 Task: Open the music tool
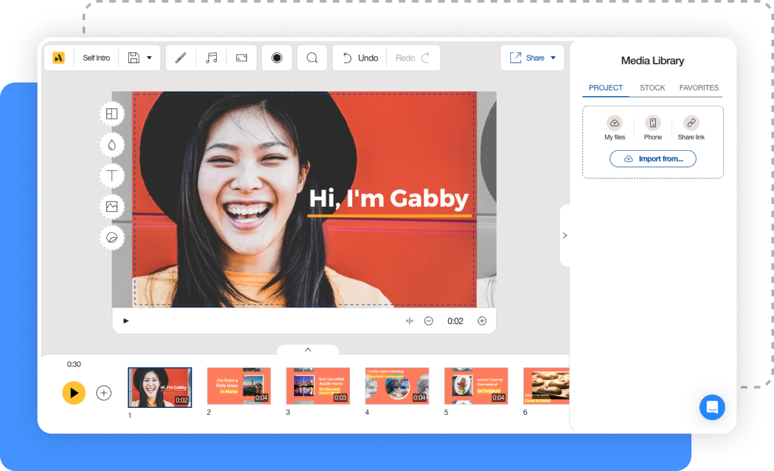(211, 57)
